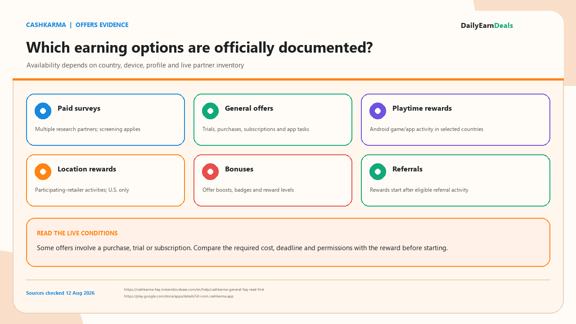This screenshot has height=324, width=576.
Task: Click the 'Some offers involve a purchase' paragraph
Action: point(242,248)
